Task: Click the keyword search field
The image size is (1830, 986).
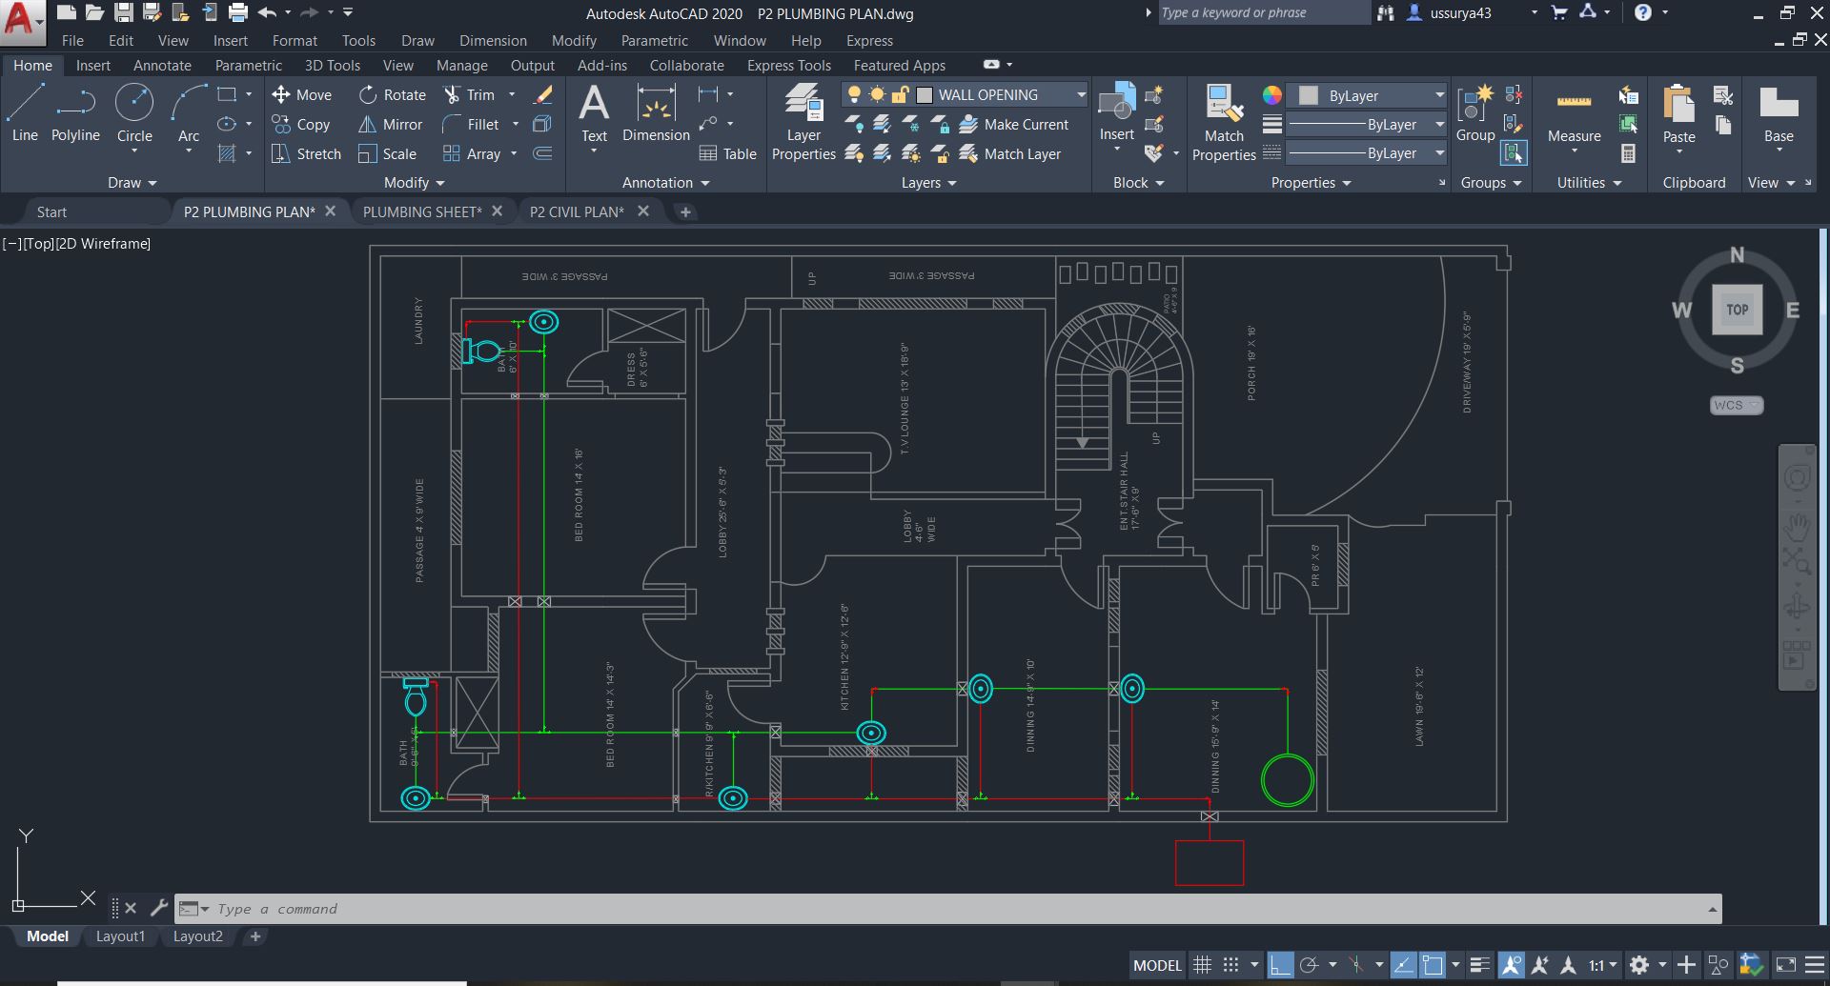Action: pyautogui.click(x=1263, y=12)
